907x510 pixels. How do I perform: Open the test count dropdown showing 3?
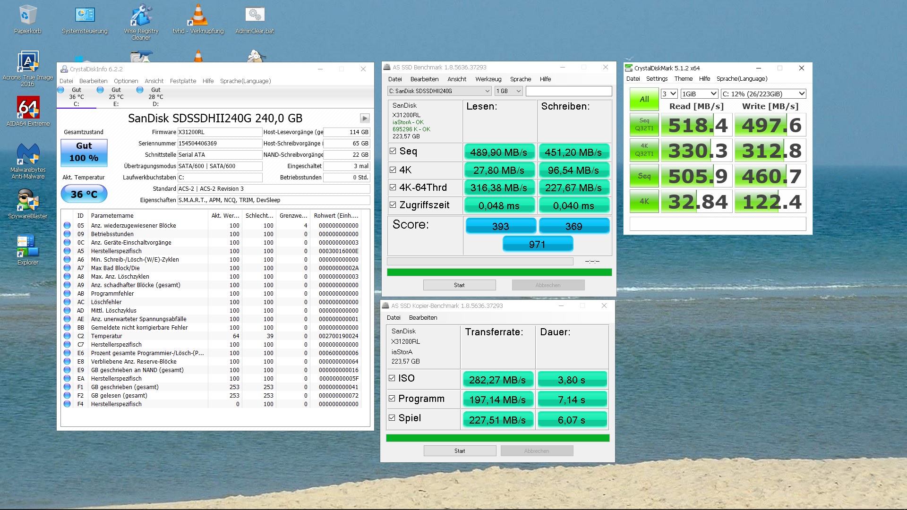669,94
